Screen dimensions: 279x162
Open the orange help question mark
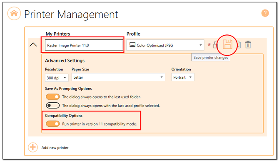pos(265,13)
